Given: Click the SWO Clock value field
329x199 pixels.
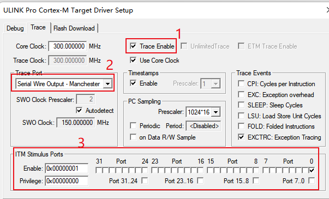Looking at the screenshot, I should (x=75, y=123).
